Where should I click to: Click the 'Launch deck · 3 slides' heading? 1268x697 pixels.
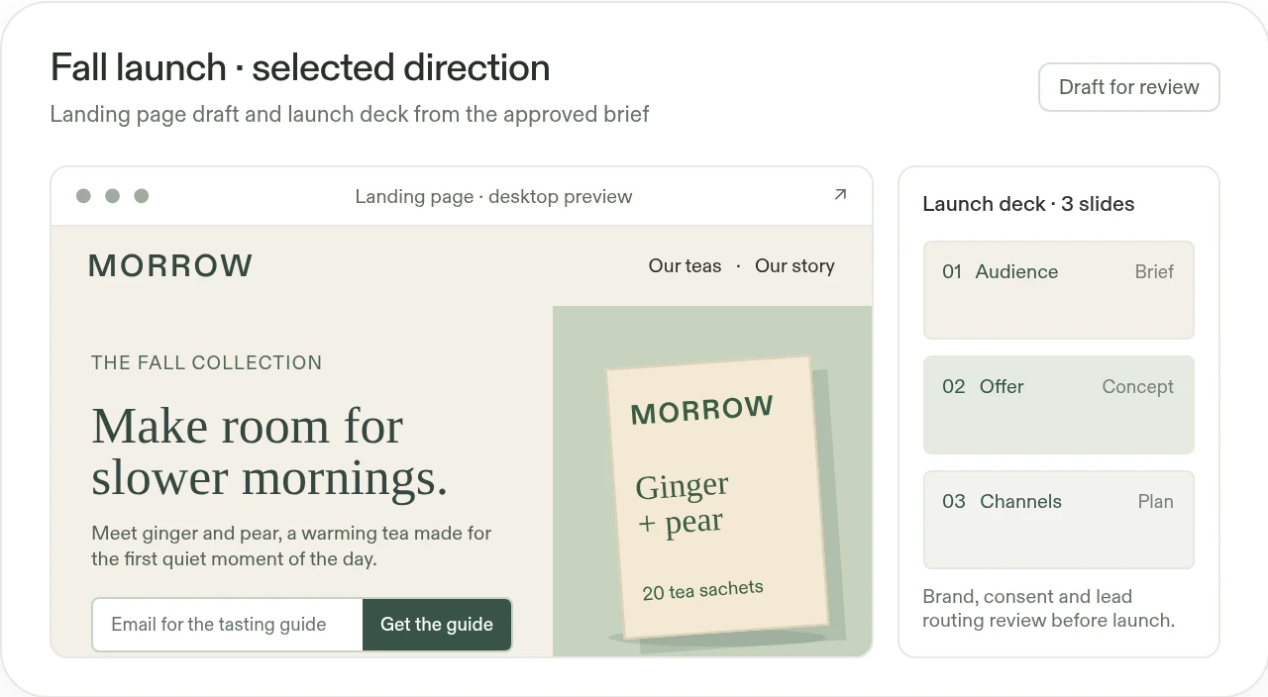[1028, 204]
